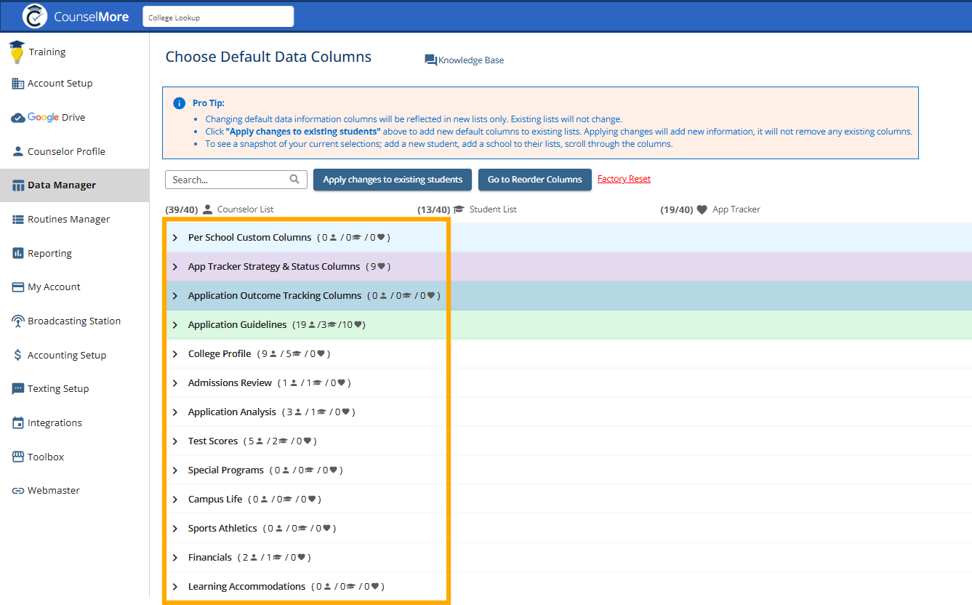Expand the Special Programs chevron

pos(175,470)
